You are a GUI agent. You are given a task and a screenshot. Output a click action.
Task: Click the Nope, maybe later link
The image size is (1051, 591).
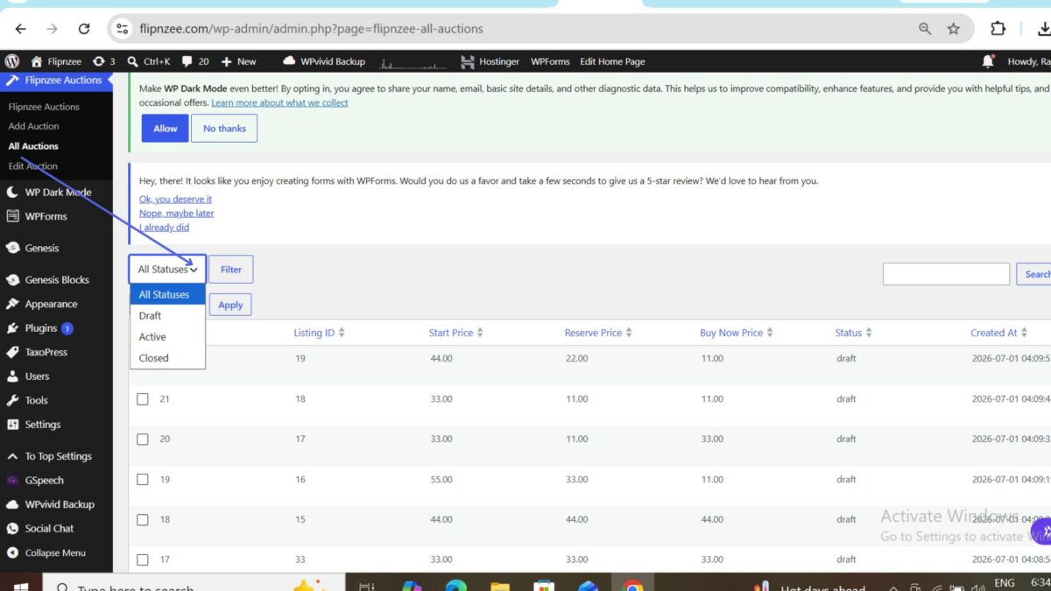(176, 213)
